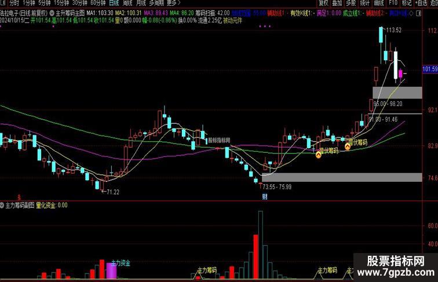Click the 筹码扫描: 42.00 value
This screenshot has width=438, height=282.
(x=212, y=13)
